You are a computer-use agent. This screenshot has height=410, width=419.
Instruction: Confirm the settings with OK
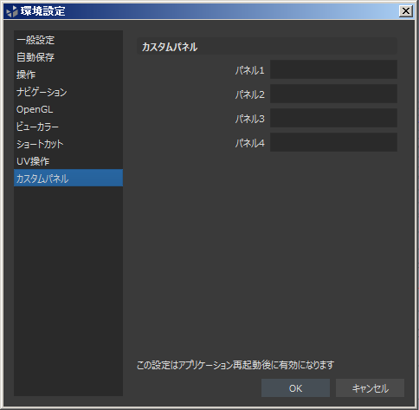(295, 388)
